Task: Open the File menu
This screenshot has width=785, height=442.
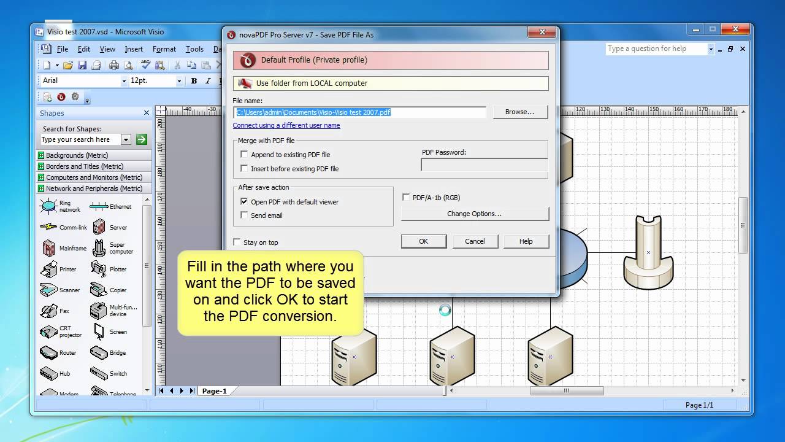Action: pyautogui.click(x=63, y=49)
